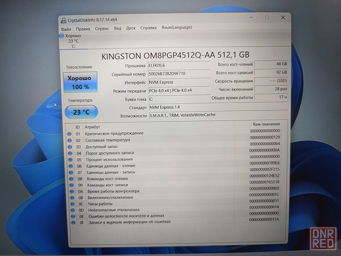
Task: Click status dot of Единицы данных - чтение row
Action: click(x=71, y=166)
